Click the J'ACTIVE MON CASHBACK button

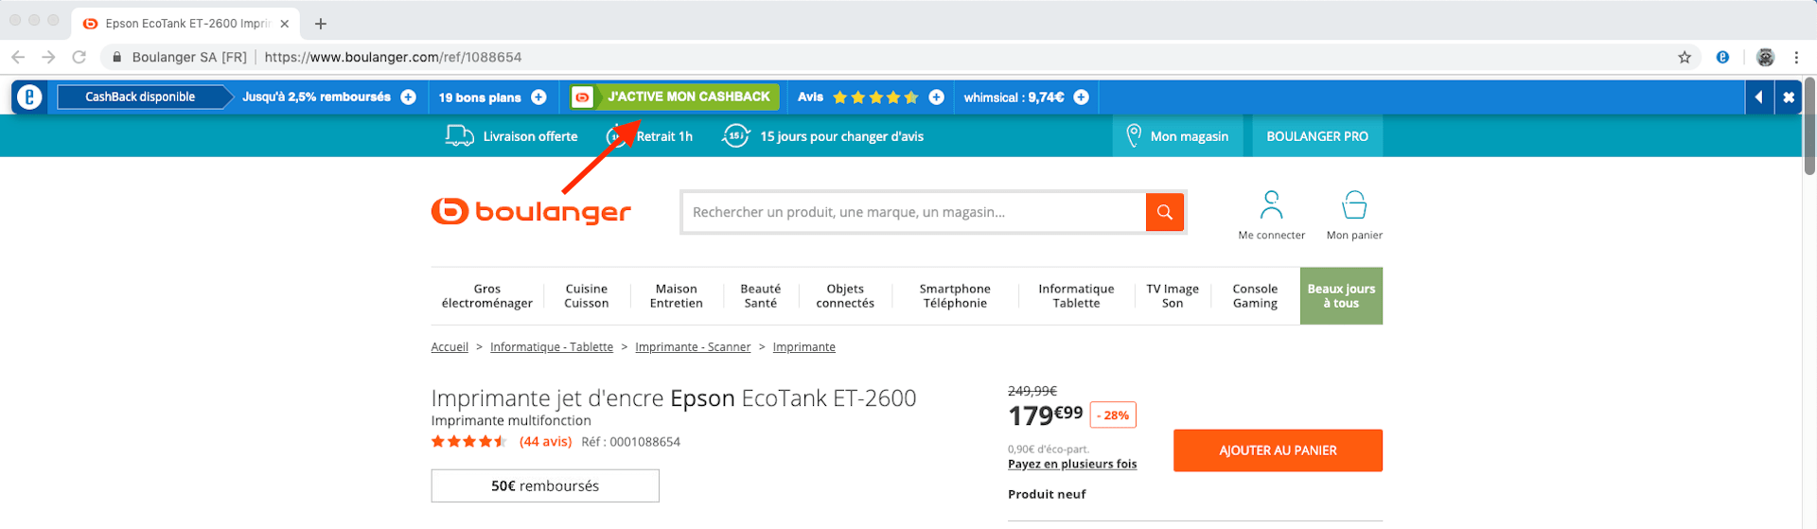(x=675, y=97)
